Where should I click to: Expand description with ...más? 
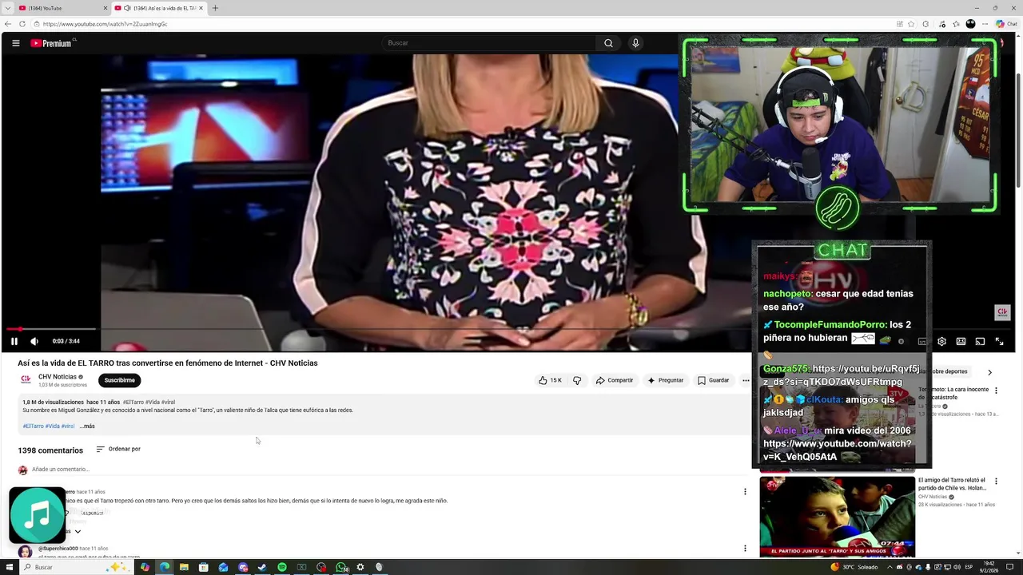[x=88, y=426]
